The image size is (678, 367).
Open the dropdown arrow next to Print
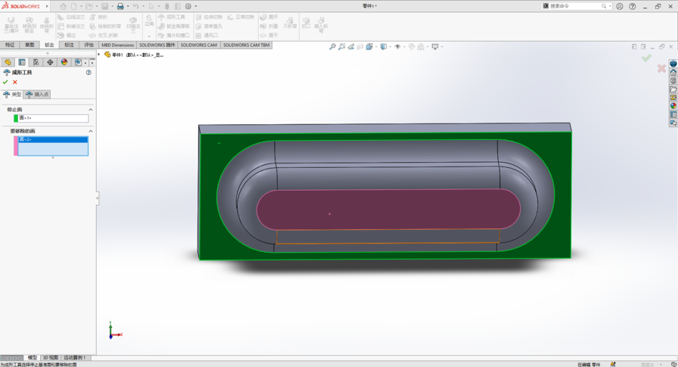(128, 7)
